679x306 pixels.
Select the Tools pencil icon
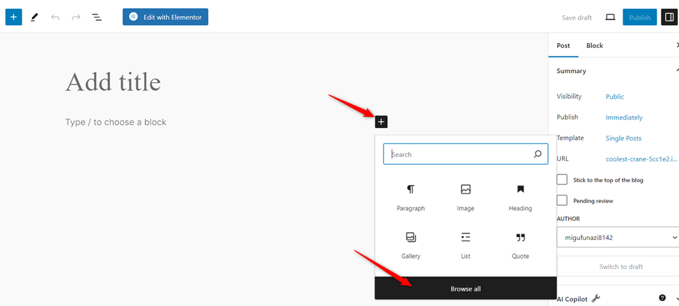(x=34, y=17)
